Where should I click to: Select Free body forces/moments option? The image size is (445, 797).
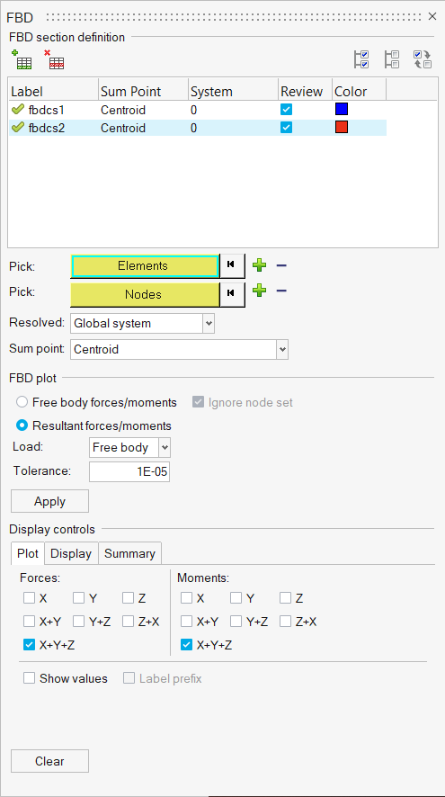click(22, 403)
